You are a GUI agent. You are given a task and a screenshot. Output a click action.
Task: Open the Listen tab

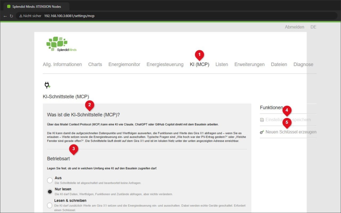coord(221,64)
